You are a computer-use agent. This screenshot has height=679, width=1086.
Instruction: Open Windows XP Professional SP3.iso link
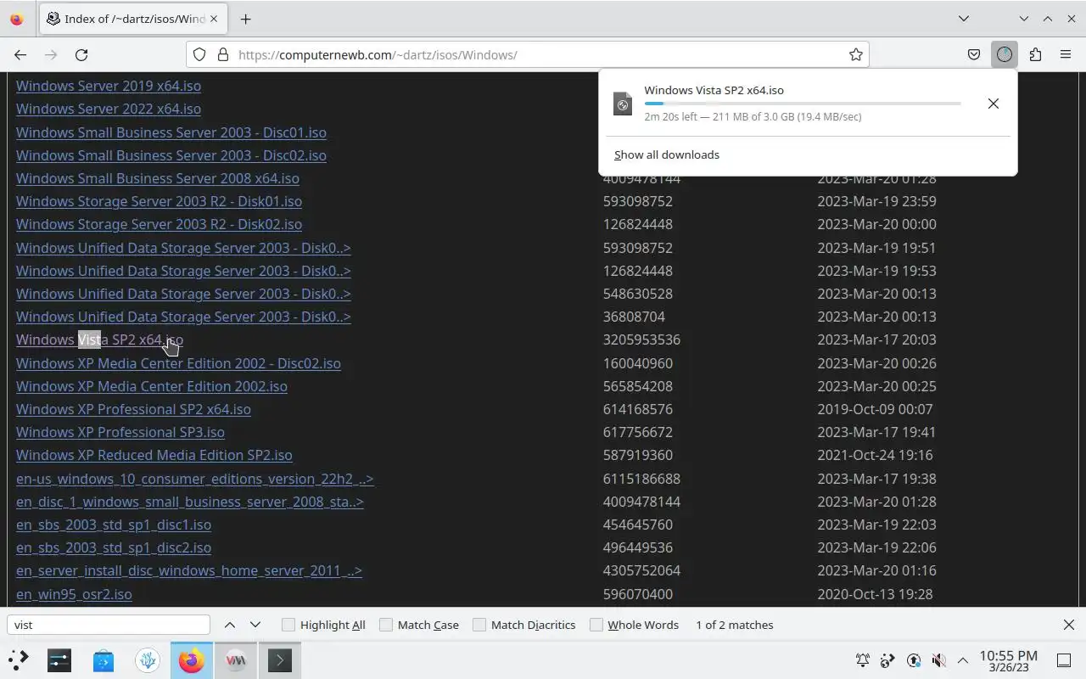point(120,432)
